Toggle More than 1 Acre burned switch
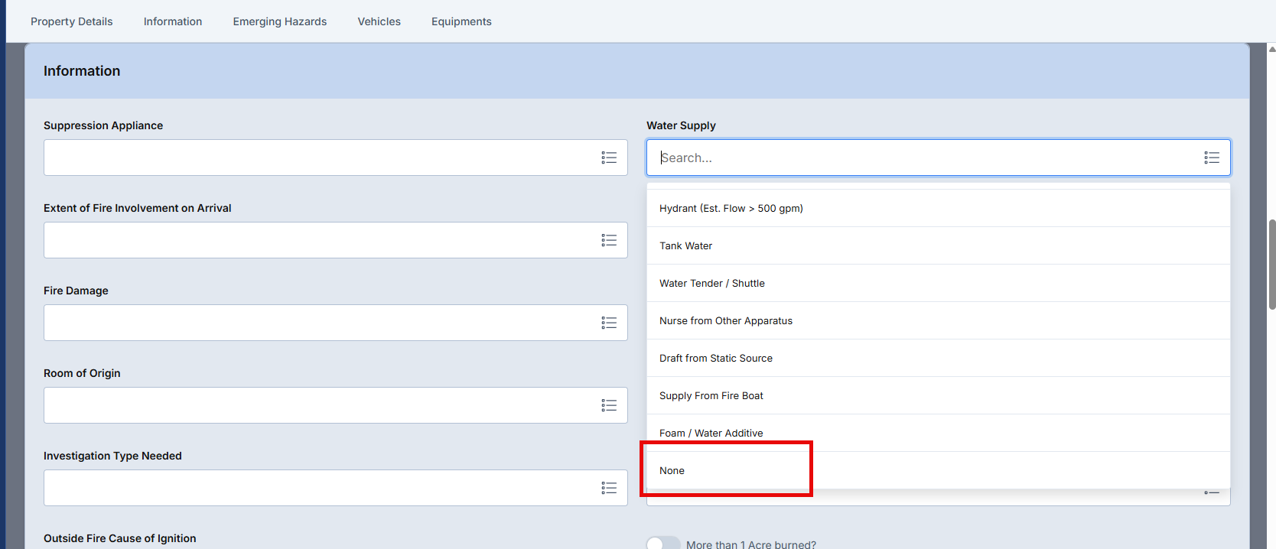Image resolution: width=1276 pixels, height=549 pixels. 662,544
